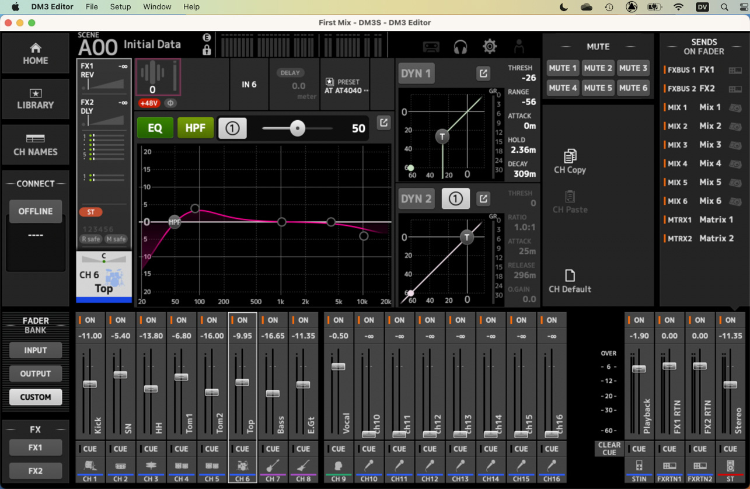Open the DYN 2 popup window
The width and height of the screenshot is (750, 489).
483,199
